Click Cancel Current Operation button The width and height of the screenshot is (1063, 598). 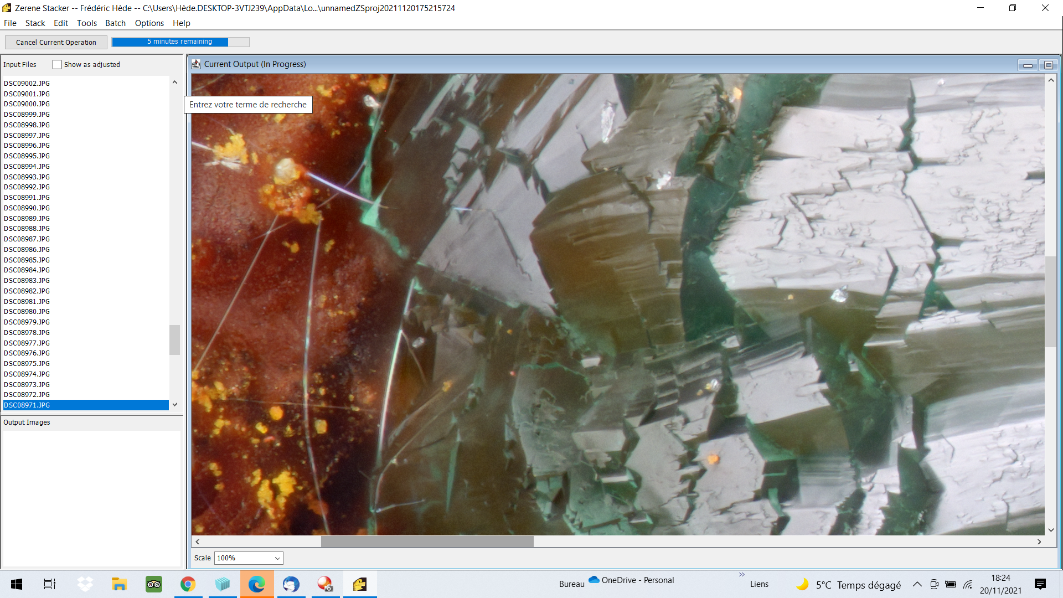[x=56, y=42]
